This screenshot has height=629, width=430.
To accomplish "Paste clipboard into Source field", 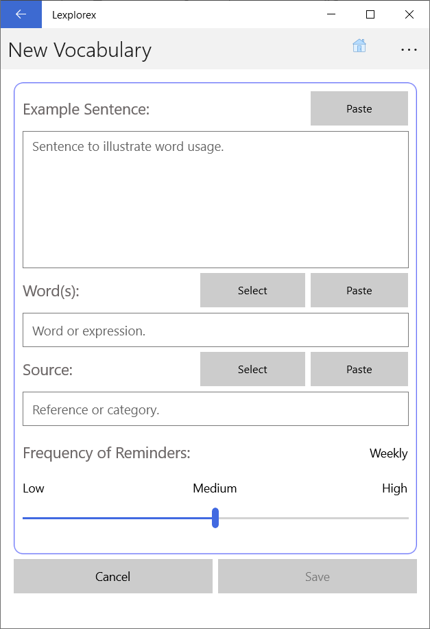I will (x=359, y=369).
